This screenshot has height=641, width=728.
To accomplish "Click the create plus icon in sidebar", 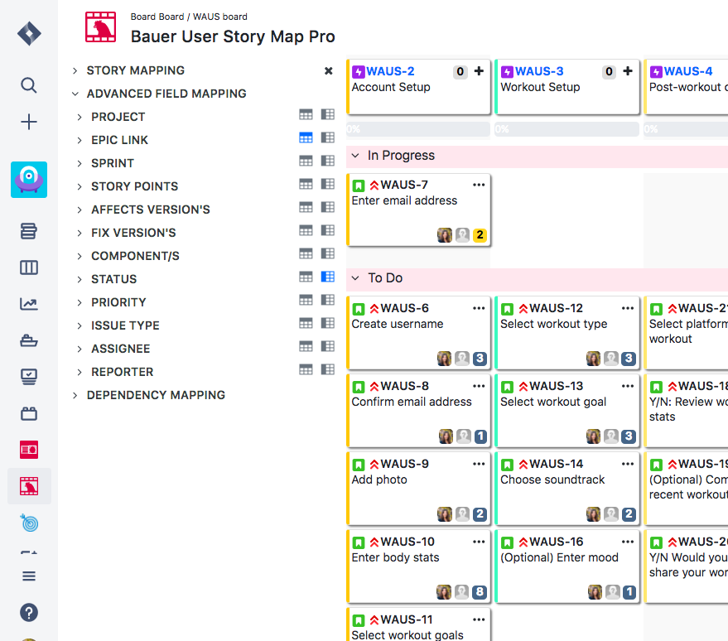I will (29, 122).
